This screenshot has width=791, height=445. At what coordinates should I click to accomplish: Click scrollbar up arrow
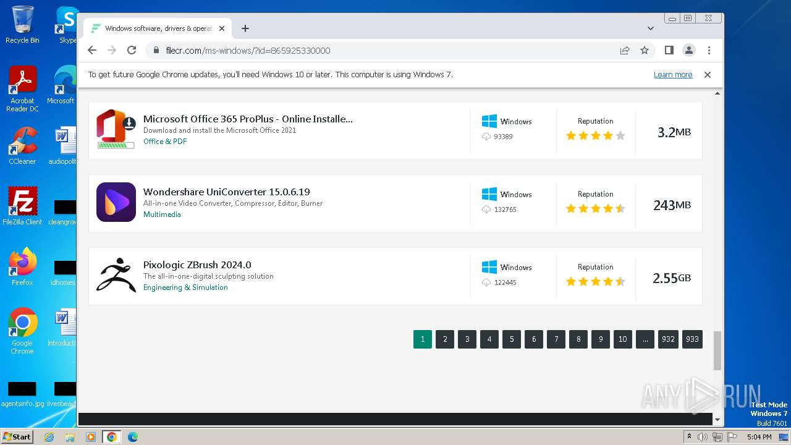[717, 93]
